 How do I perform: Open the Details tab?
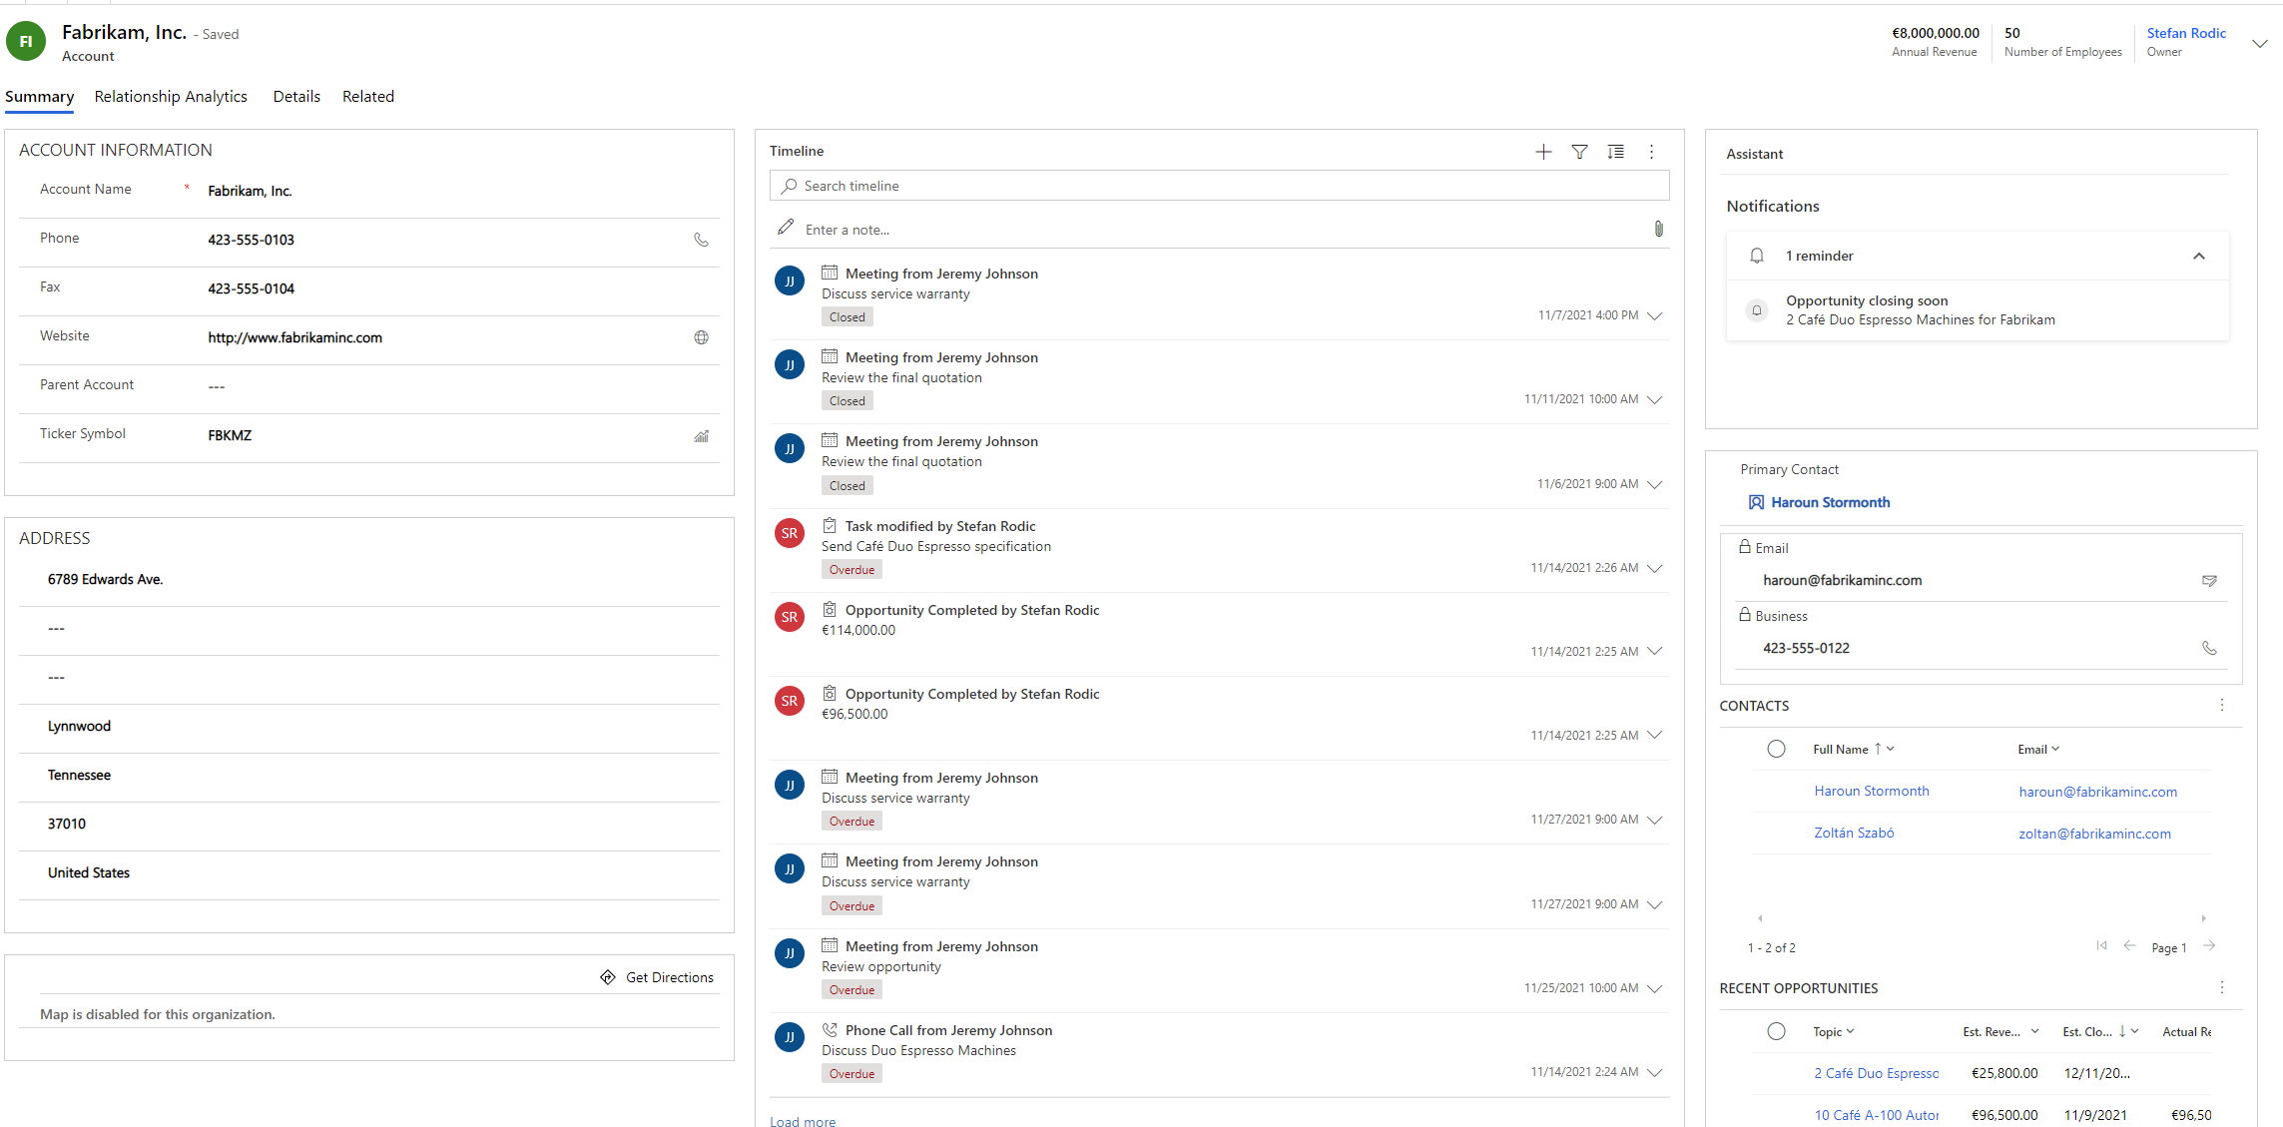296,96
